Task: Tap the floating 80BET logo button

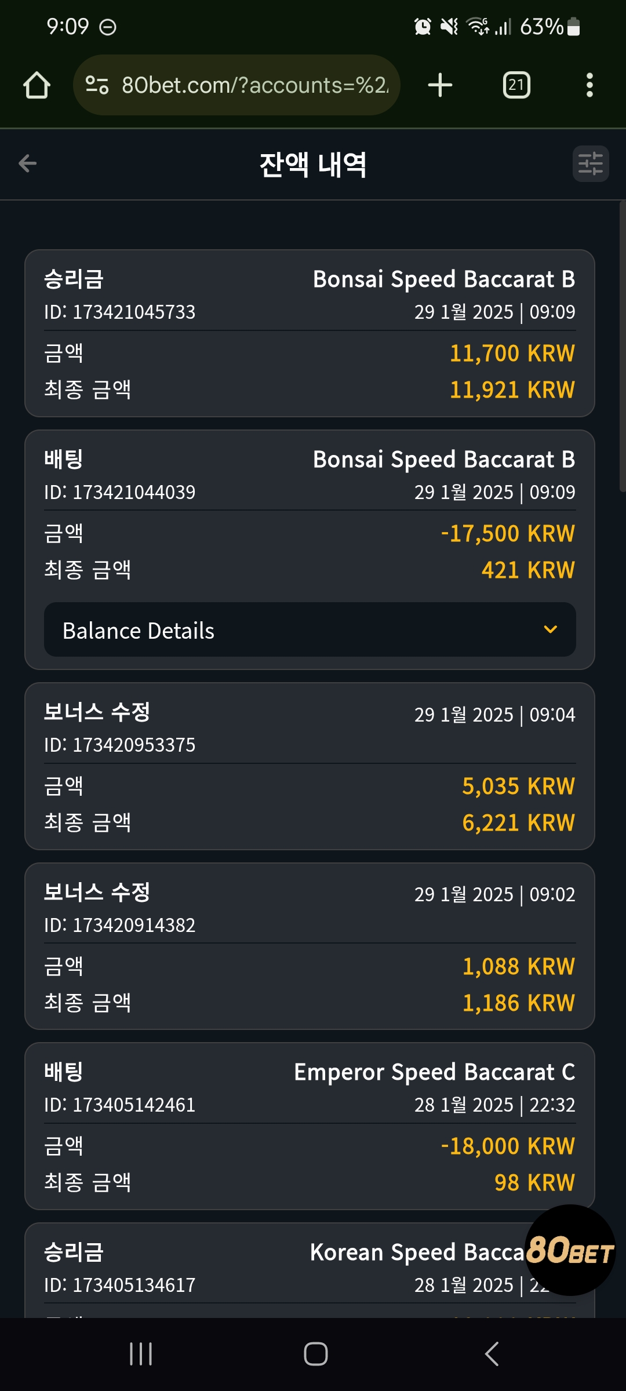Action: click(x=570, y=1250)
